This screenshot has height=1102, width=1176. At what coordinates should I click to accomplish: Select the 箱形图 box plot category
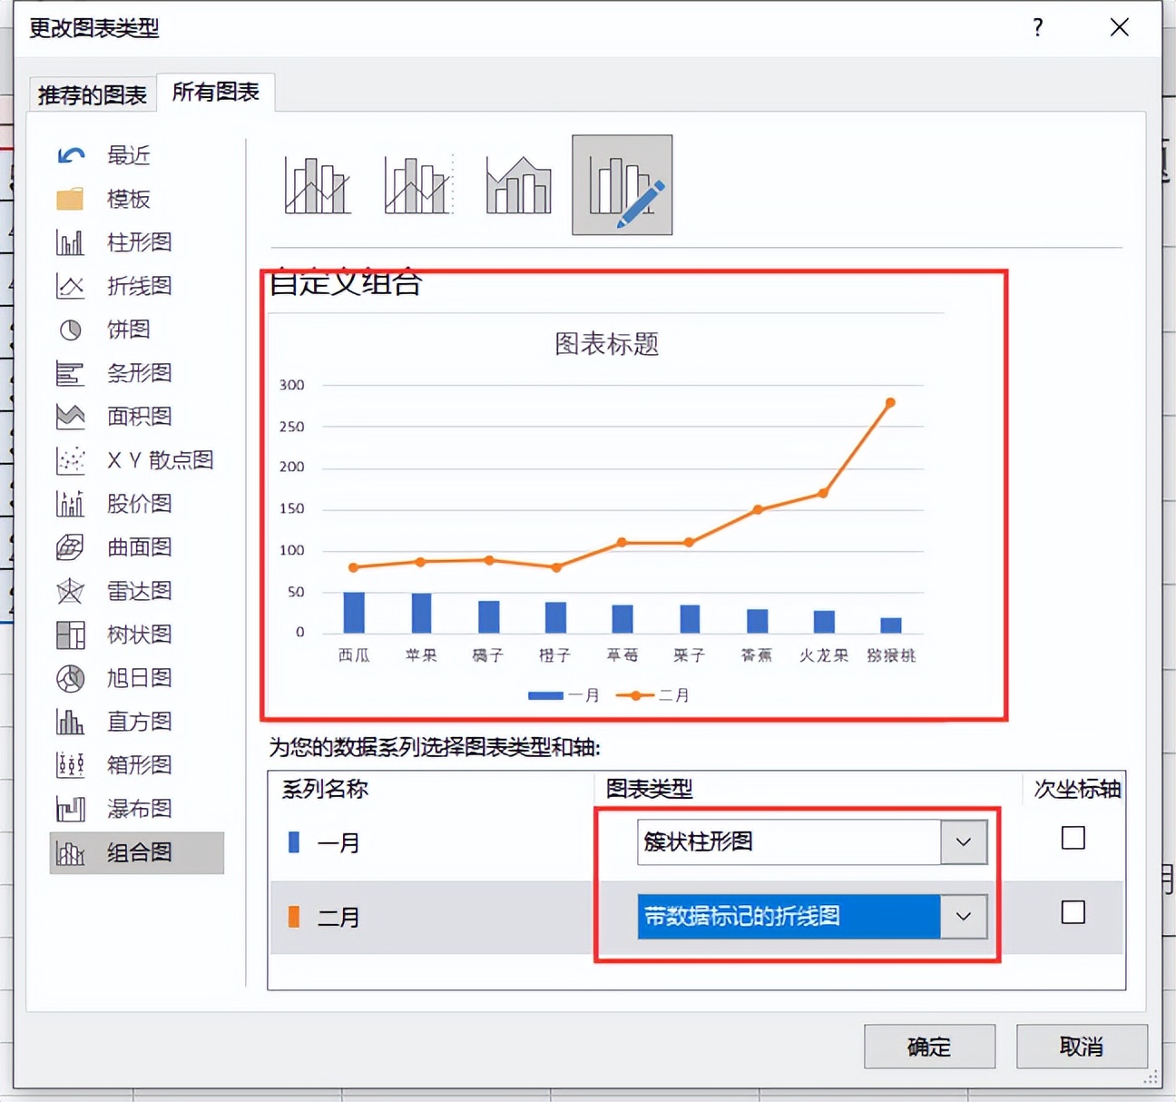click(x=139, y=765)
